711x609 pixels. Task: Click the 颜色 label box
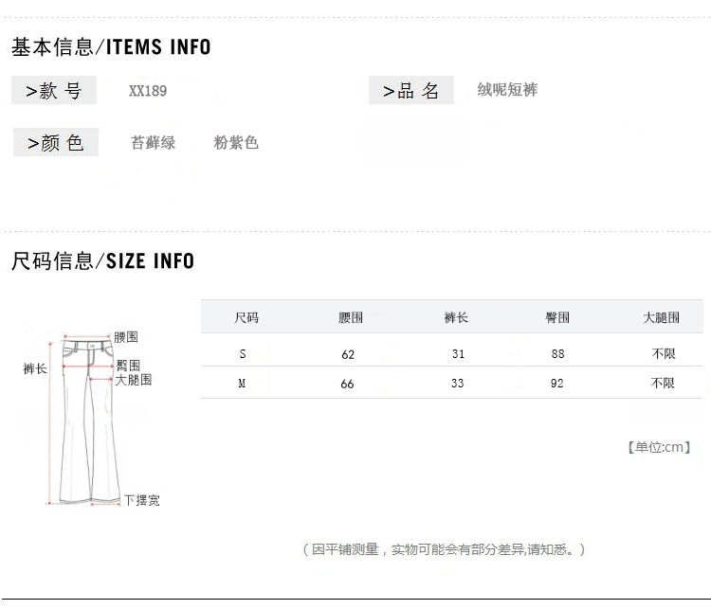56,142
